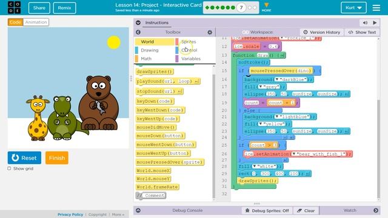Open Copyright link
This screenshot has width=388, height=218.
coord(98,214)
